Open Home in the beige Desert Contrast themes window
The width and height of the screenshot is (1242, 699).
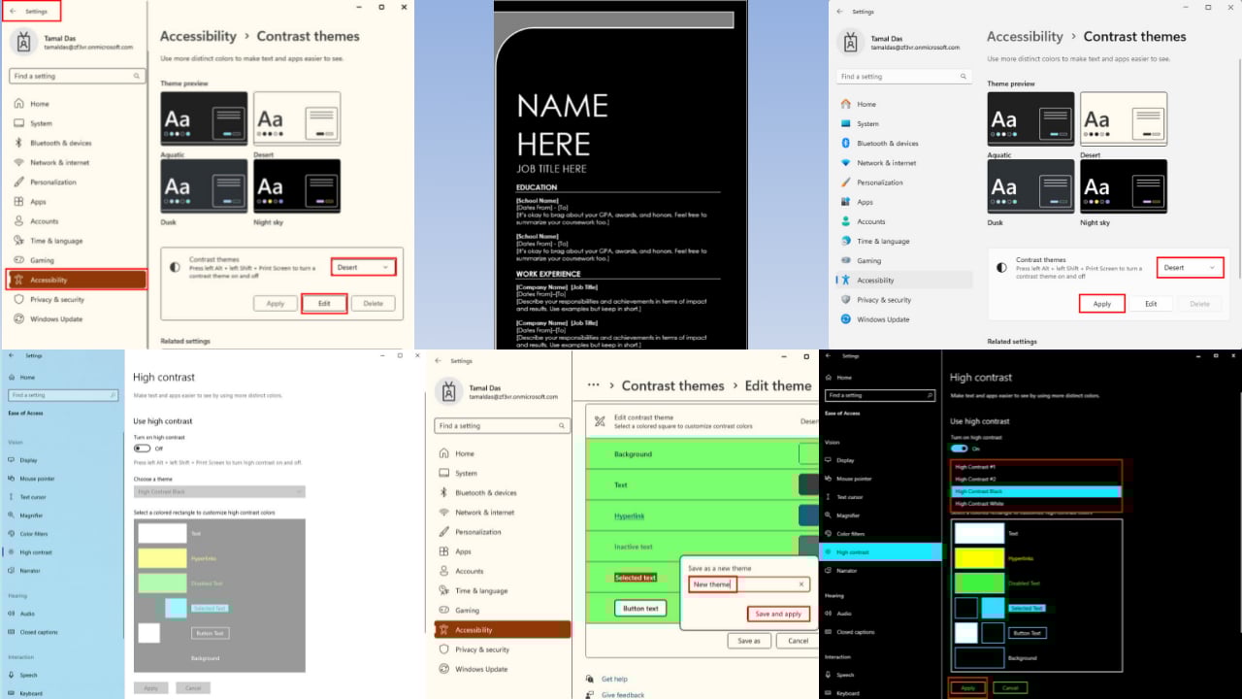tap(39, 104)
